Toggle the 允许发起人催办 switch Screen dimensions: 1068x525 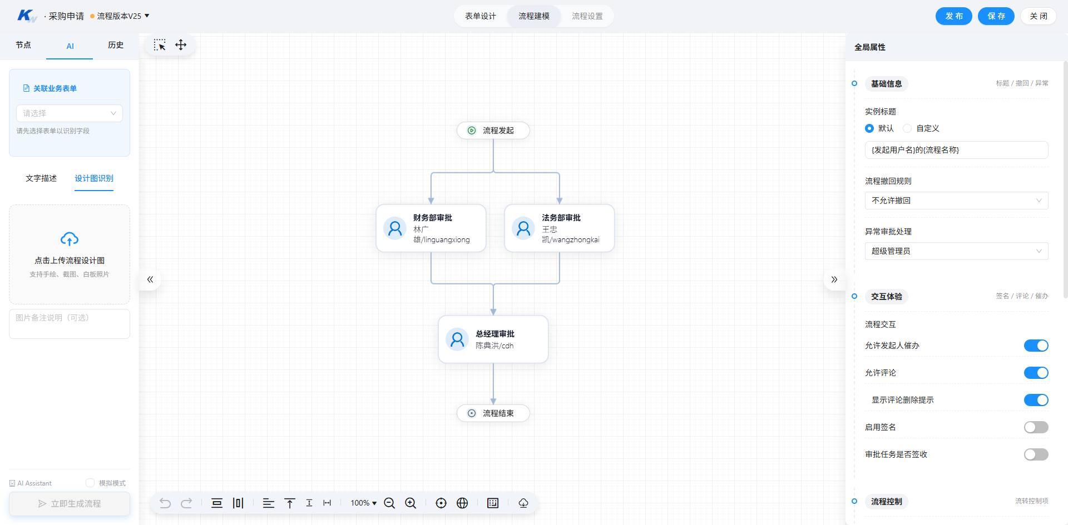click(1036, 346)
